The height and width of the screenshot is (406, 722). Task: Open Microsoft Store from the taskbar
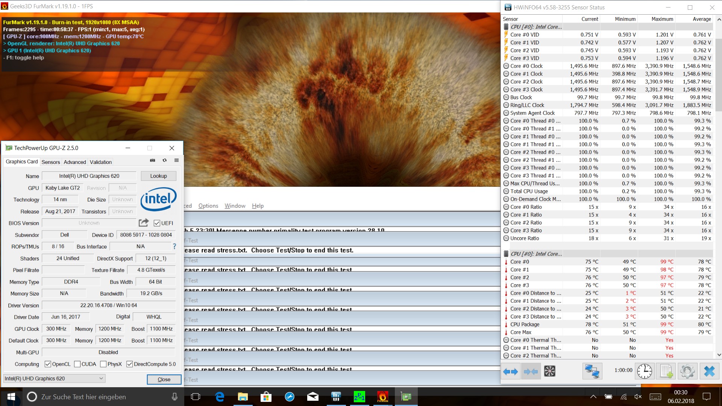click(x=266, y=397)
